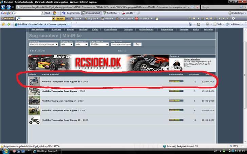Go back with the browser Back arrow
This screenshot has width=247, height=154.
pos(3,7)
